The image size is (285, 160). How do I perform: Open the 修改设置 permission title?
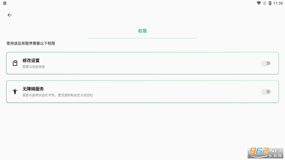(x=31, y=60)
